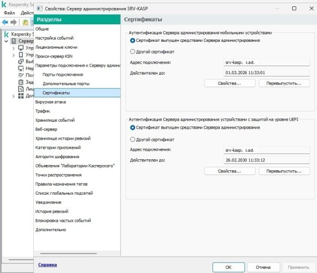Image resolution: width=317 pixels, height=273 pixels.
Task: Click the Нер unassigned devices icon
Action: [21, 68]
